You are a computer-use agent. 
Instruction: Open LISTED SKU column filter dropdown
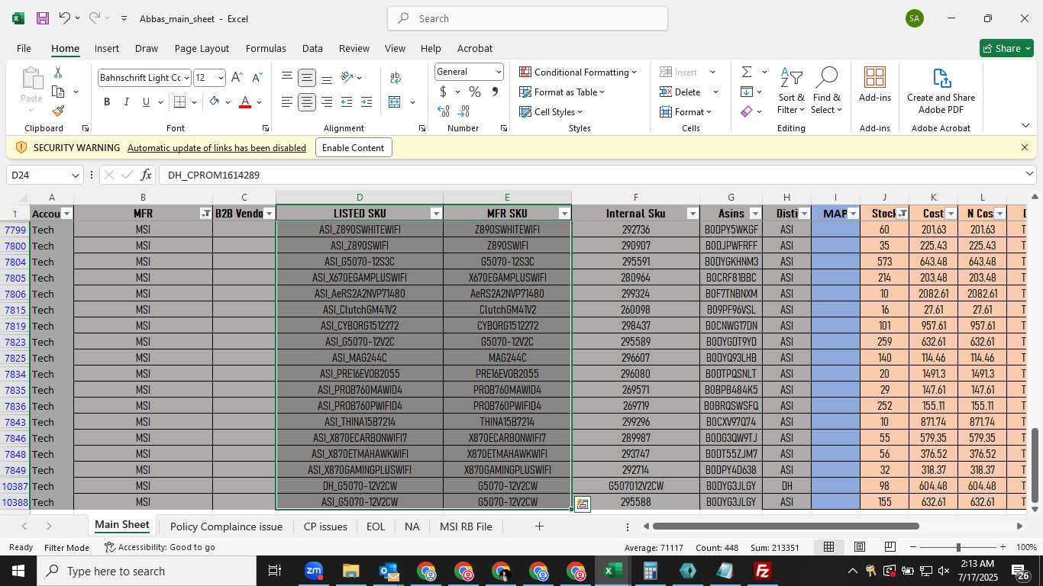pos(436,214)
